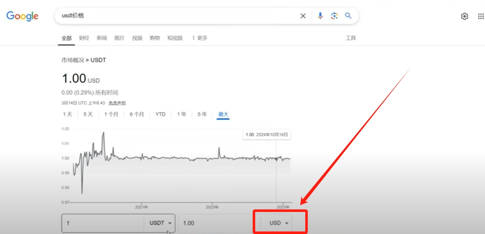The height and width of the screenshot is (234, 485).
Task: Expand the 更多 menu
Action: coord(200,38)
